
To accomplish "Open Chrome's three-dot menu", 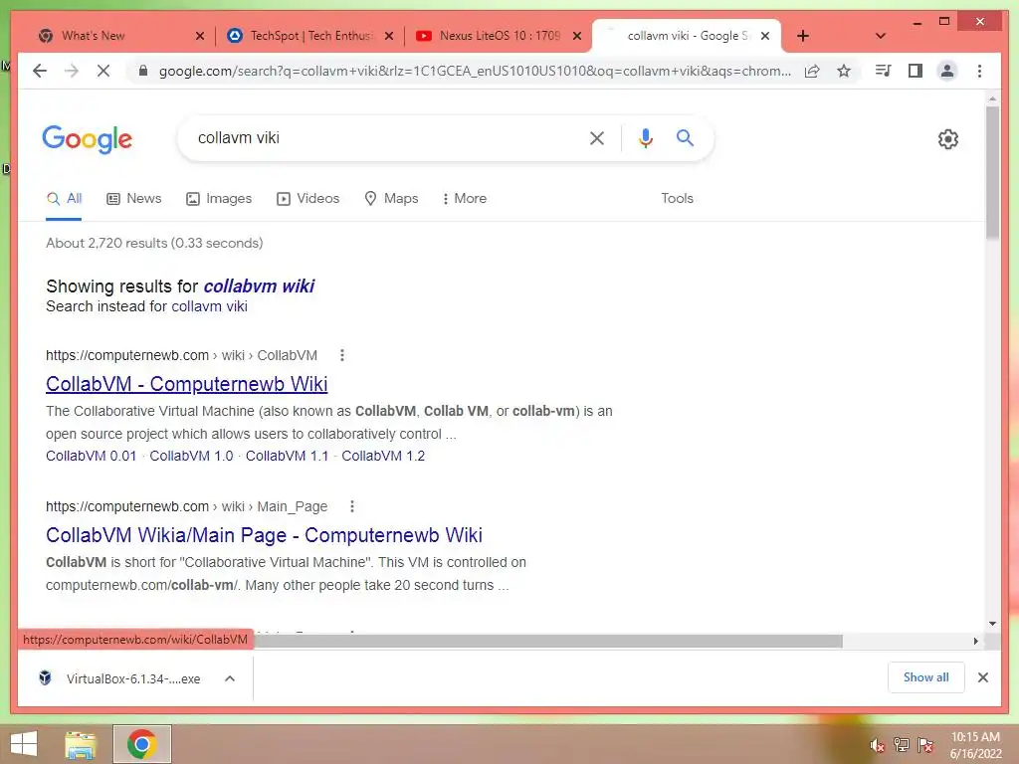I will 979,71.
